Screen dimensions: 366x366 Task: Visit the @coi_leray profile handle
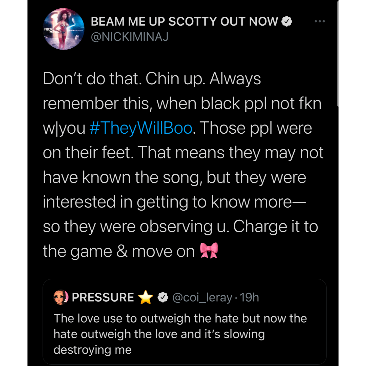(x=202, y=297)
